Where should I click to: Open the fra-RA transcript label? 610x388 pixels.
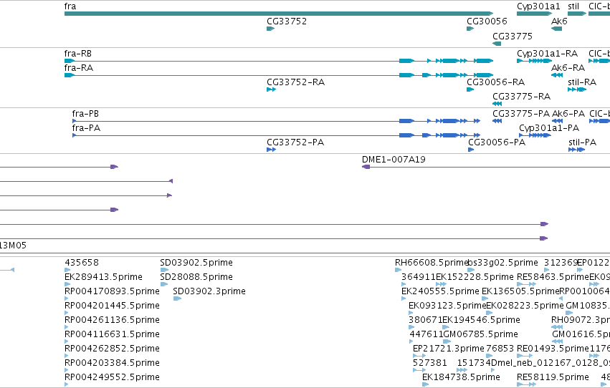tap(79, 68)
